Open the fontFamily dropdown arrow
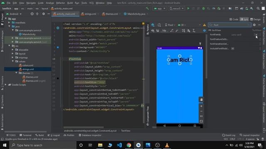The height and width of the screenshot is (149, 266). pyautogui.click(x=256, y=35)
